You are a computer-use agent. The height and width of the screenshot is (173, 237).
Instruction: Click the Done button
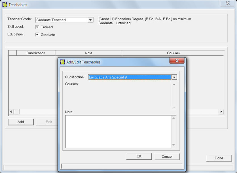(219, 158)
